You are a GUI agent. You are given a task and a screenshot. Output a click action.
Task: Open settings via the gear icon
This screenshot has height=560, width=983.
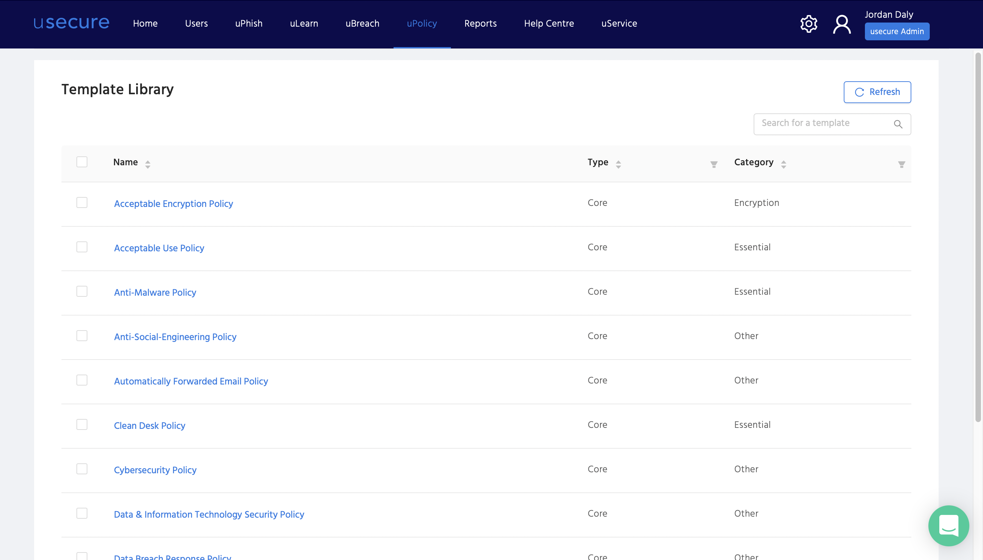(x=809, y=24)
